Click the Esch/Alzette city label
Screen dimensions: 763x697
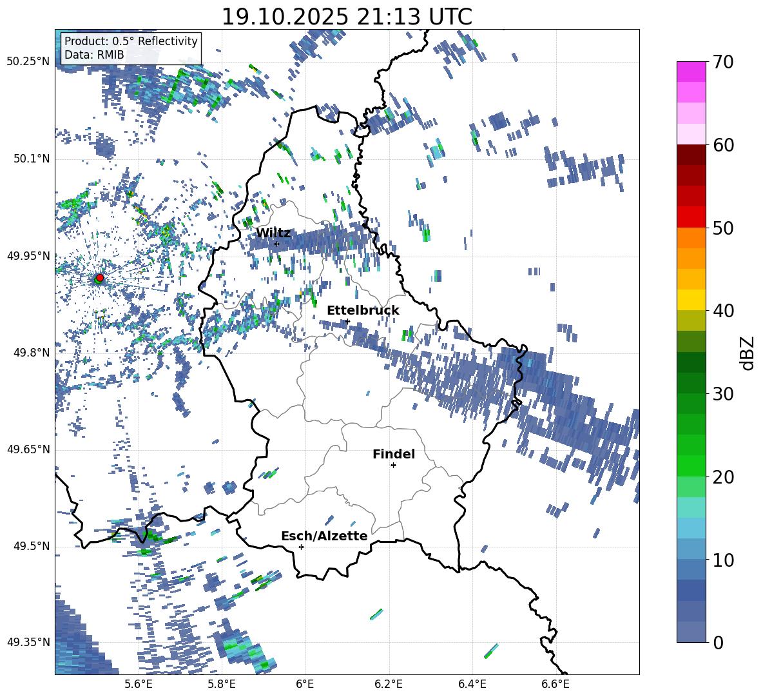[324, 536]
